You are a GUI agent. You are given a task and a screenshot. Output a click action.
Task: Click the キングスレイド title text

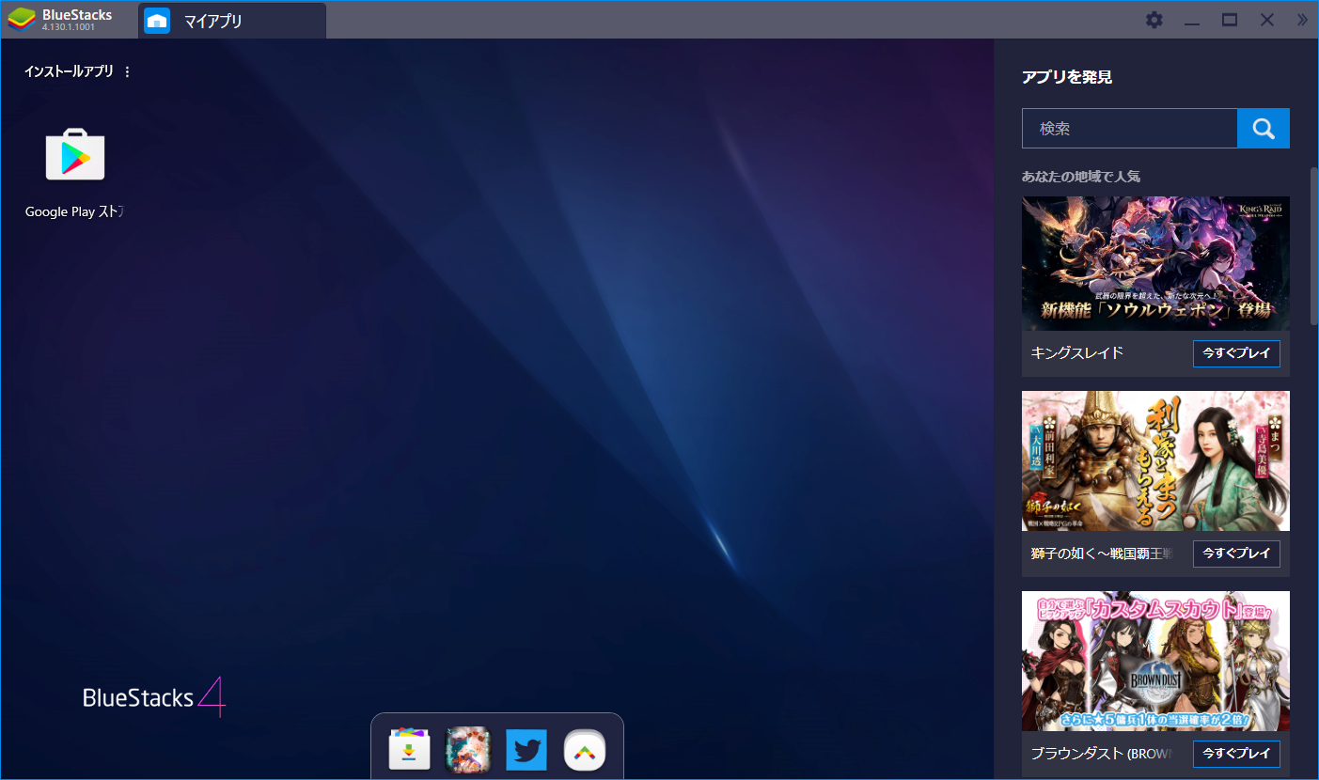1077,353
